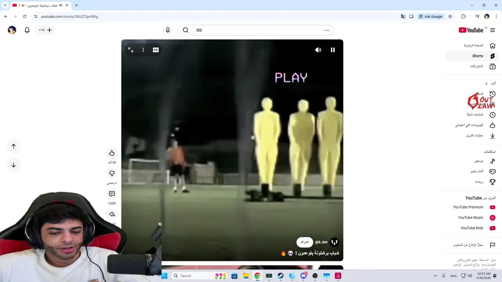Click the address bar URL
This screenshot has height=282, width=502.
69,16
